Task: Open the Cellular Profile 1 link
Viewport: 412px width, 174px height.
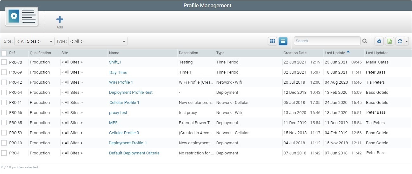Action: [124, 103]
